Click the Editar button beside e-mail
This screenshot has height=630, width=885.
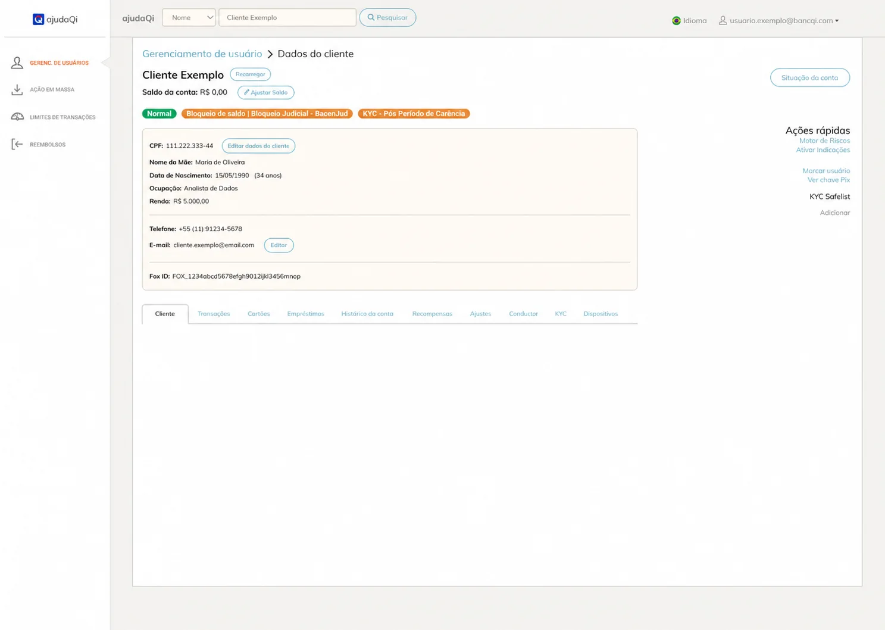(x=279, y=245)
